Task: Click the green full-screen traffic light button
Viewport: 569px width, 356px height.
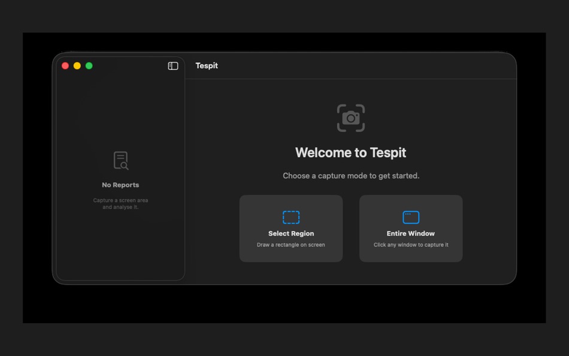Action: pyautogui.click(x=89, y=66)
